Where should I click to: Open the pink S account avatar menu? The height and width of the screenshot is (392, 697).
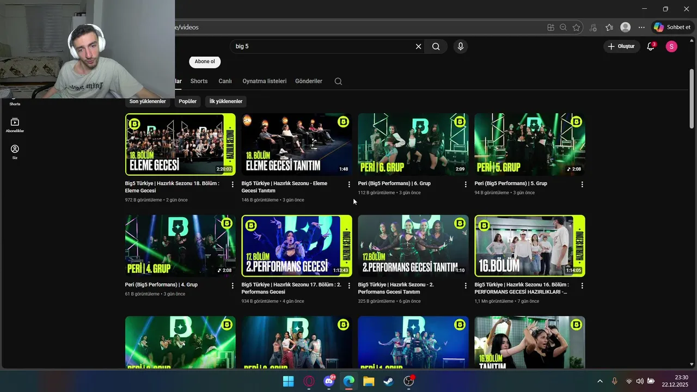pyautogui.click(x=671, y=47)
